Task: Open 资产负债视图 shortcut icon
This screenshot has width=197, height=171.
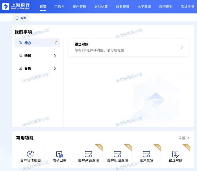Action: pyautogui.click(x=30, y=154)
